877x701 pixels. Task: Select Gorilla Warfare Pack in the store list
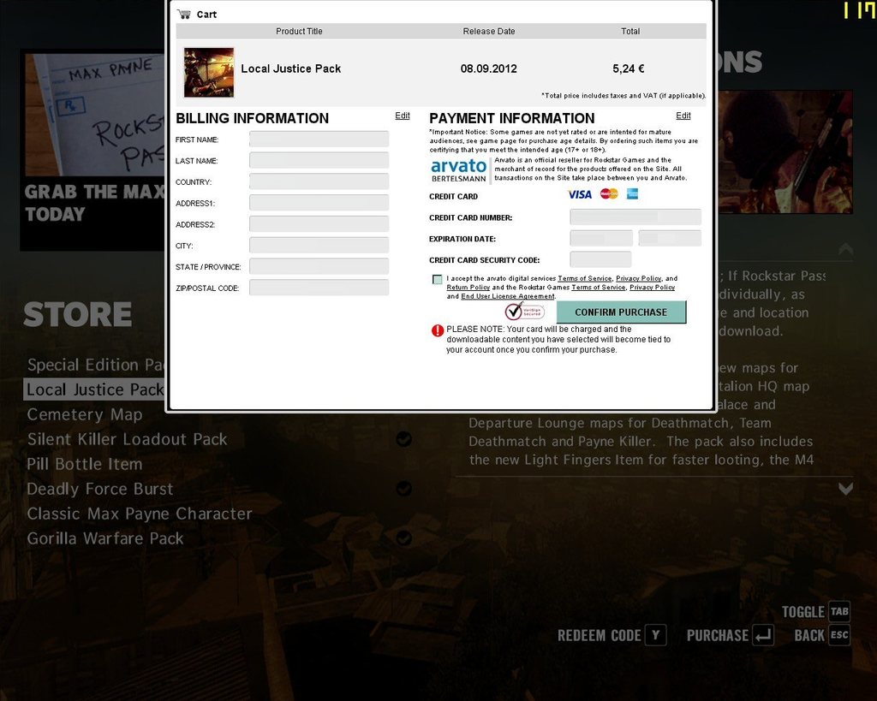[105, 538]
